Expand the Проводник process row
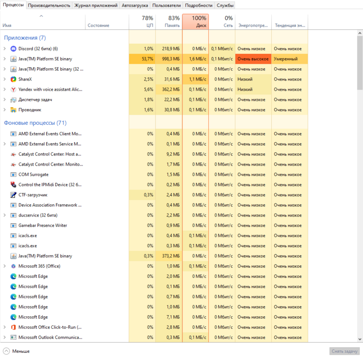The width and height of the screenshot is (363, 360). [5, 110]
